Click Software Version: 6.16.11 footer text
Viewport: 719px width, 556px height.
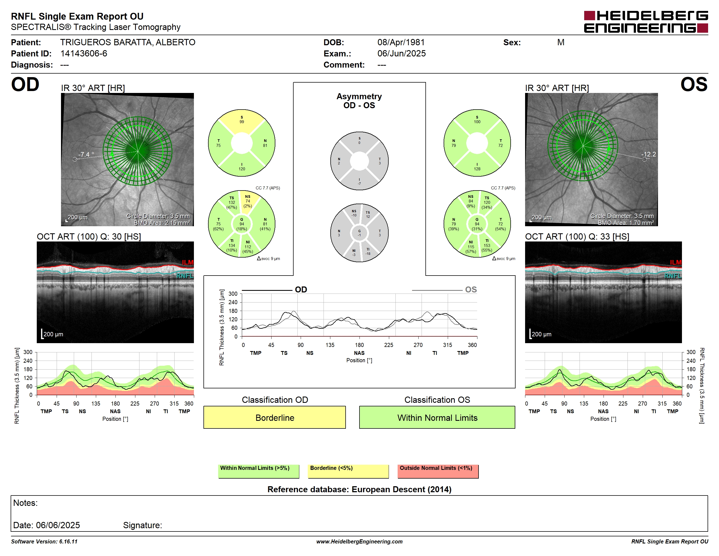coord(44,542)
